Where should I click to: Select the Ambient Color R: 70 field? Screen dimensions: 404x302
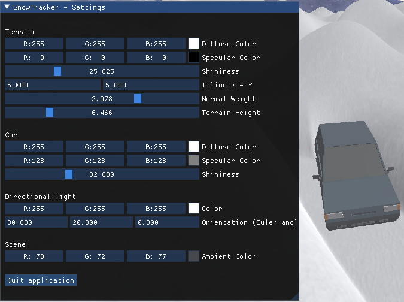(x=34, y=256)
